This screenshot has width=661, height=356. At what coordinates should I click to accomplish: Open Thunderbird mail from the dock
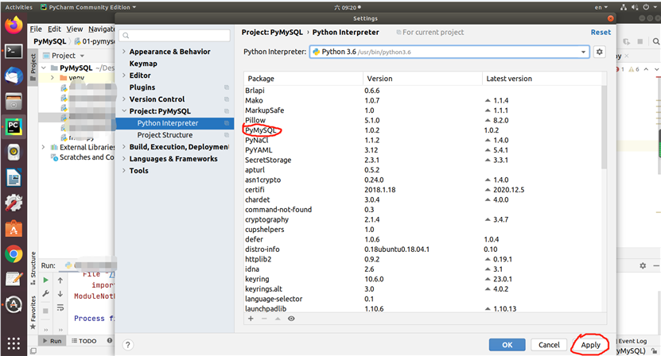(14, 76)
